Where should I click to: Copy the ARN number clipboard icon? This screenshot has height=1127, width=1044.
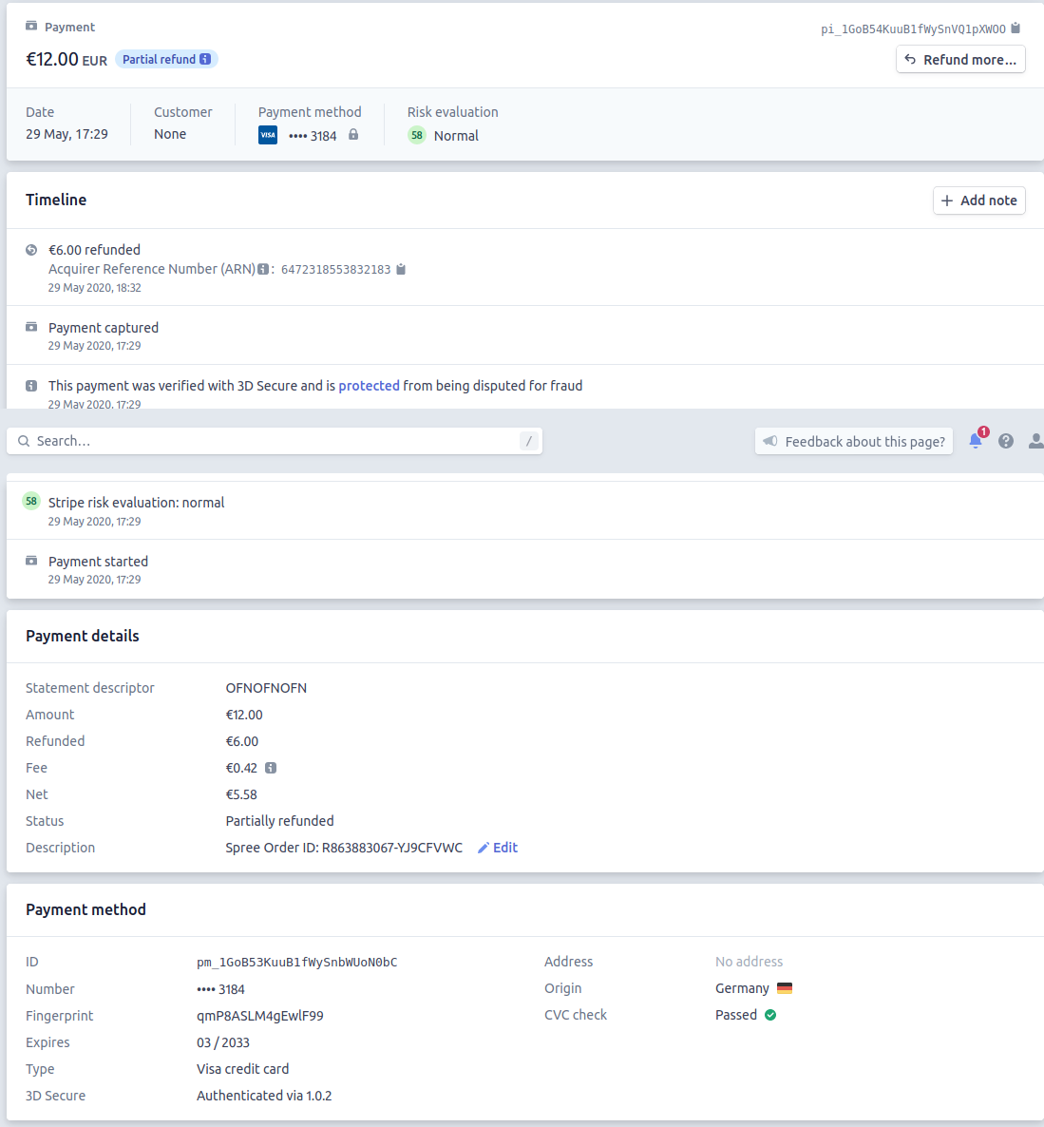tap(401, 269)
